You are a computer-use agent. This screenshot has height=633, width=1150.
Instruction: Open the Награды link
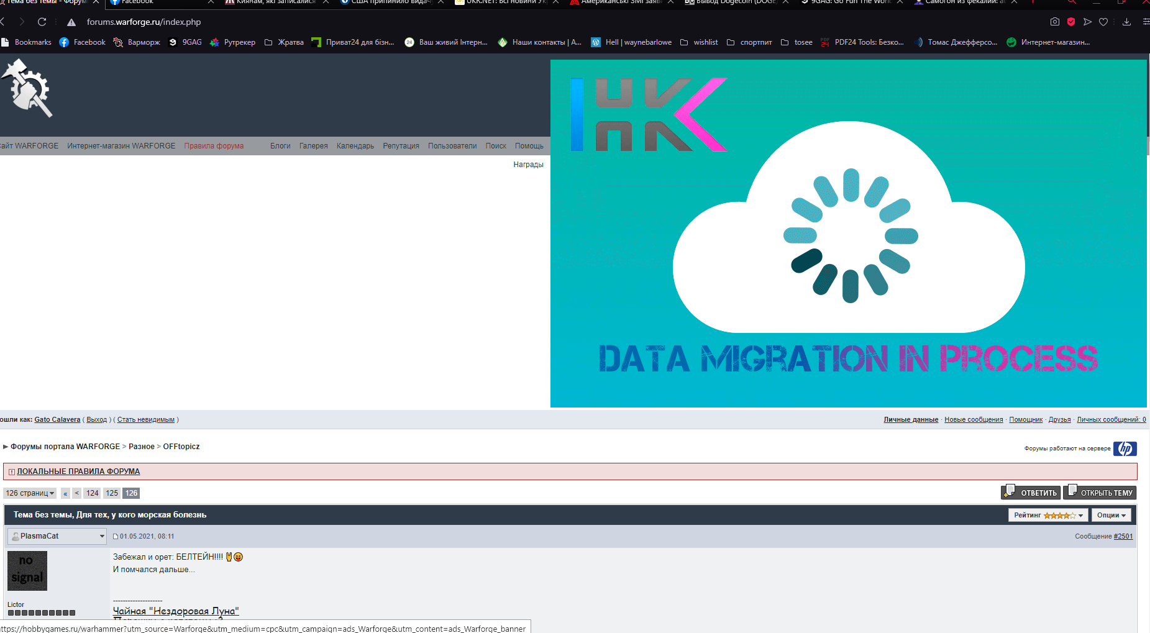click(x=529, y=165)
